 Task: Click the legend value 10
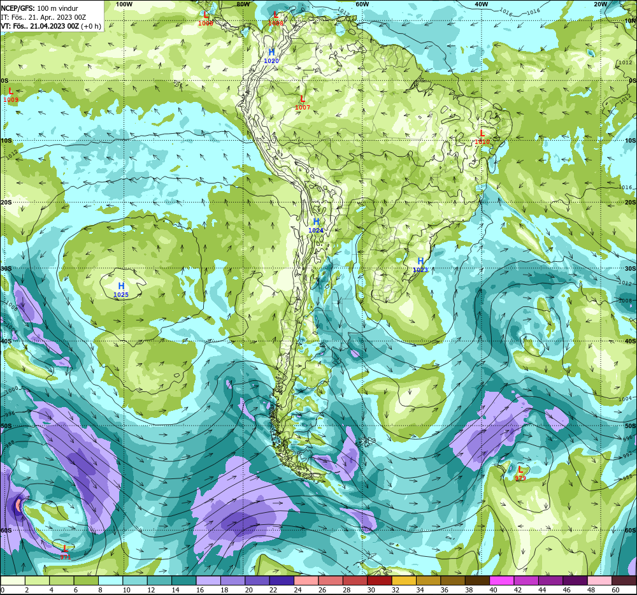pos(127,590)
